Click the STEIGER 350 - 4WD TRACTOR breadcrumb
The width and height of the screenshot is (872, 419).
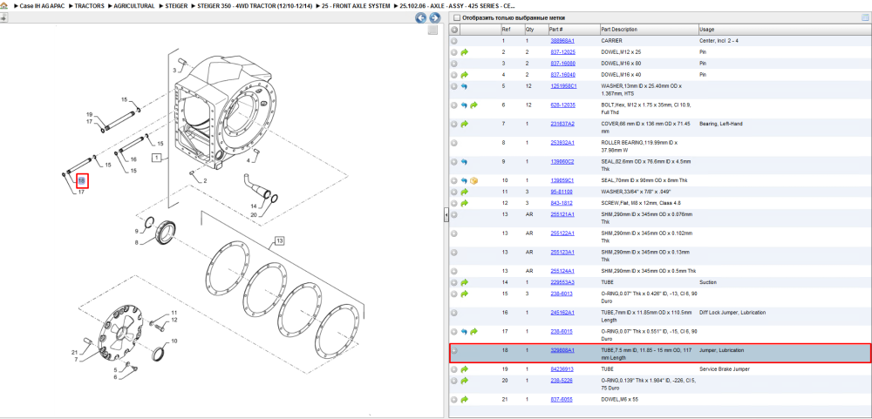click(254, 5)
